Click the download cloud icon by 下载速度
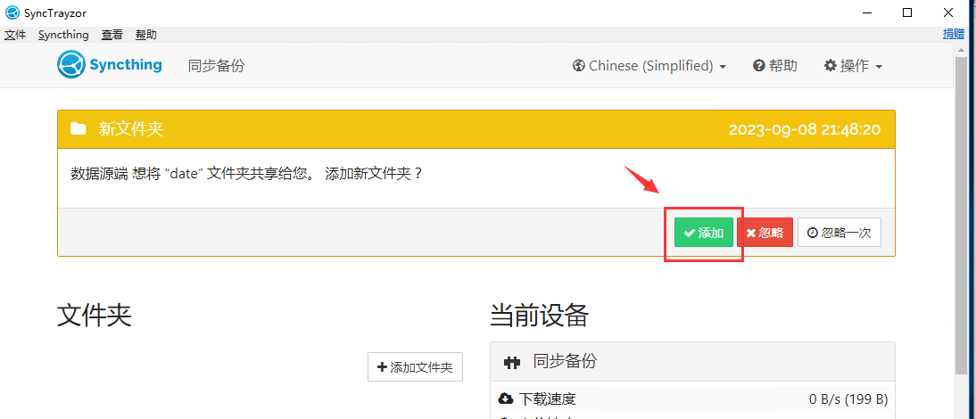Viewport: 976px width, 419px height. pos(506,398)
